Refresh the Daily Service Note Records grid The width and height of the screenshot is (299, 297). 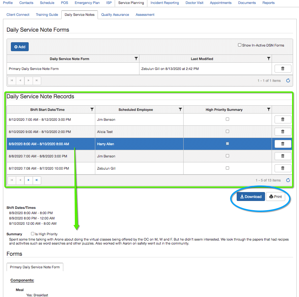288,180
